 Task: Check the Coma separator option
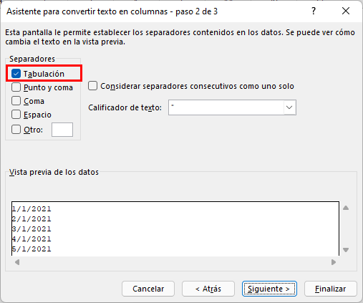[16, 101]
